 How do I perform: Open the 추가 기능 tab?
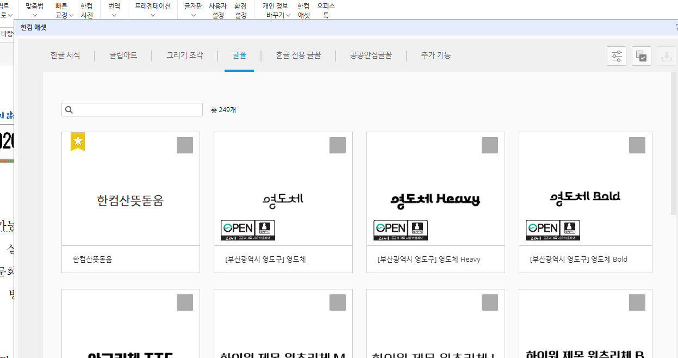(436, 55)
